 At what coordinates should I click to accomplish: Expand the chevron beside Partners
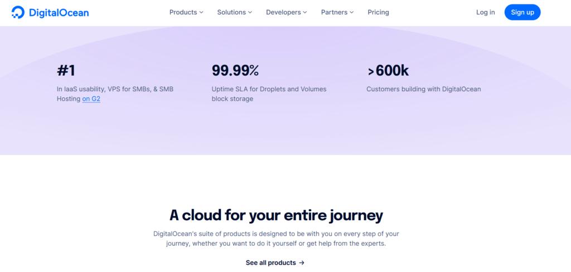click(x=352, y=12)
